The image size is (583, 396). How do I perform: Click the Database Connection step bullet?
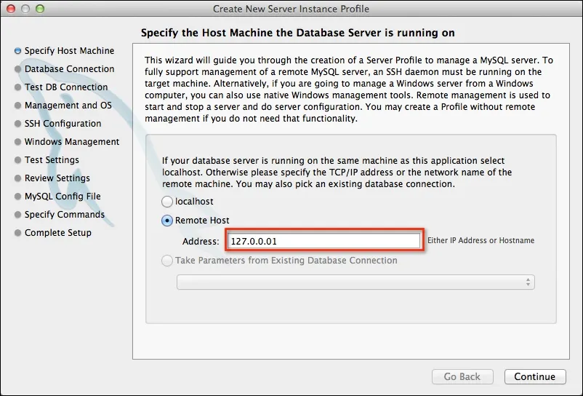tap(17, 69)
